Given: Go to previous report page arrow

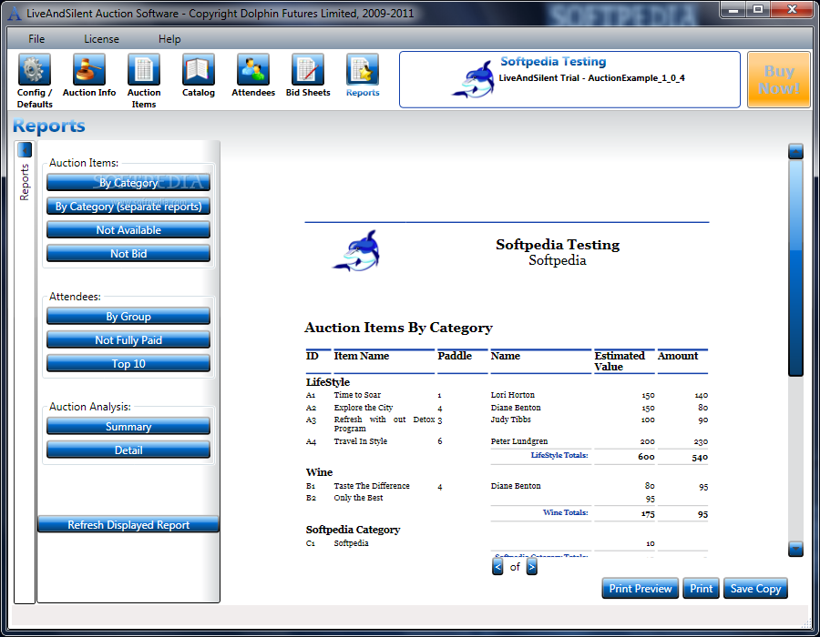Looking at the screenshot, I should coord(497,567).
